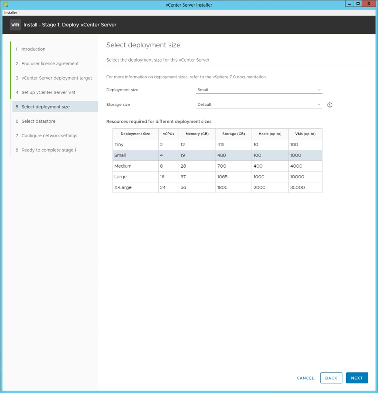Go to step 1 Introduction
378x393 pixels.
click(x=30, y=49)
